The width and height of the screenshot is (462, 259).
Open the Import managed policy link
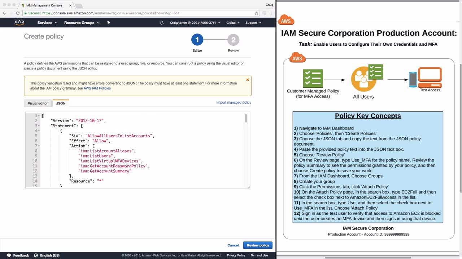point(234,103)
